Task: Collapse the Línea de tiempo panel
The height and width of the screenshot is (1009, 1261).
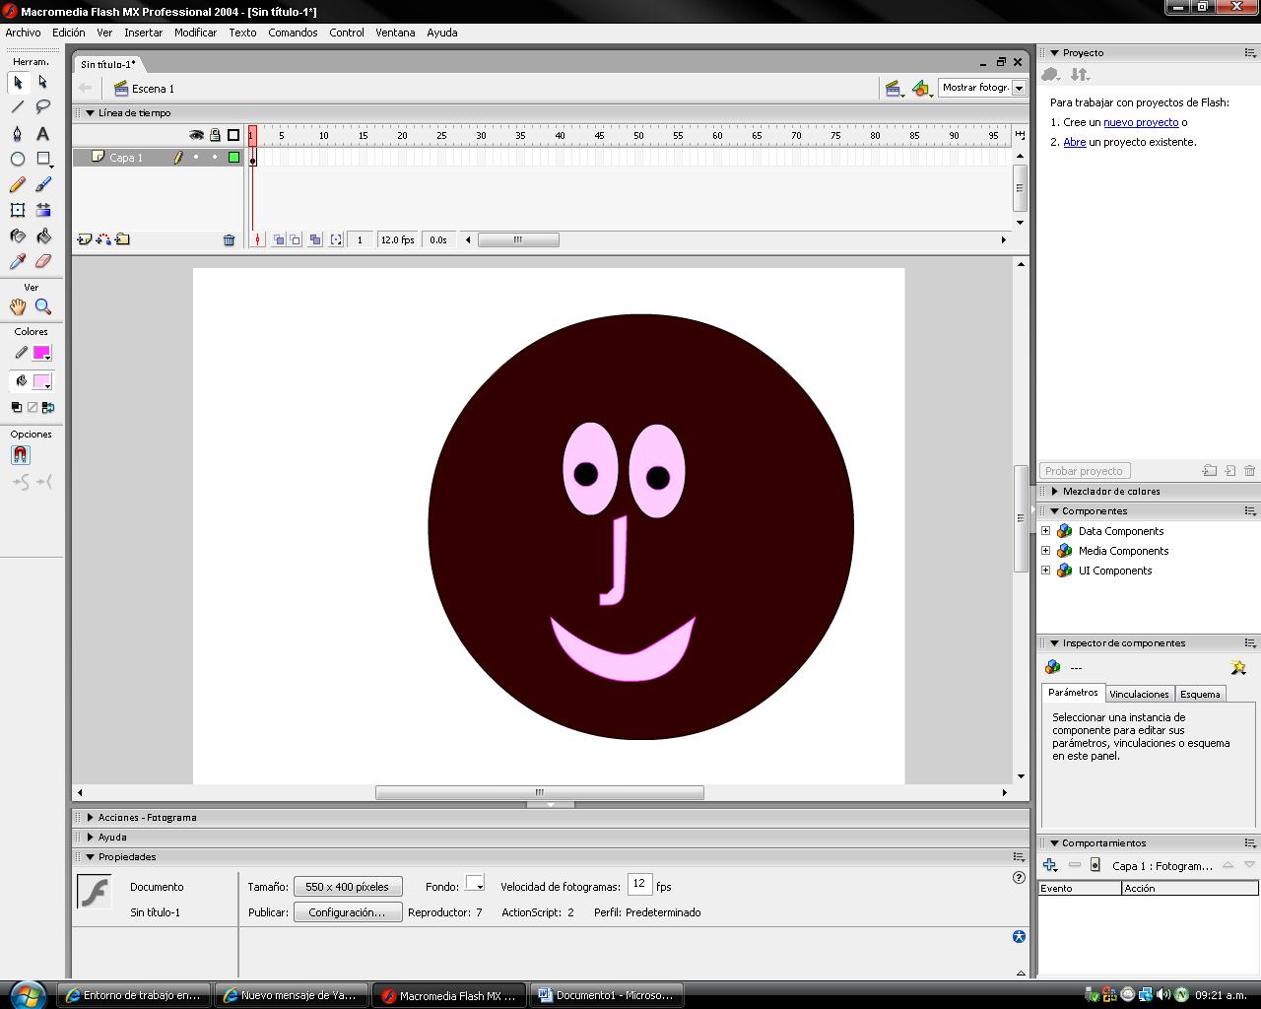Action: click(91, 112)
